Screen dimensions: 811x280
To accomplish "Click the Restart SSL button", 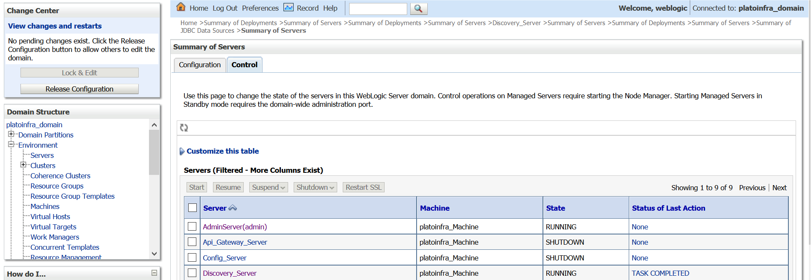I will pyautogui.click(x=364, y=187).
